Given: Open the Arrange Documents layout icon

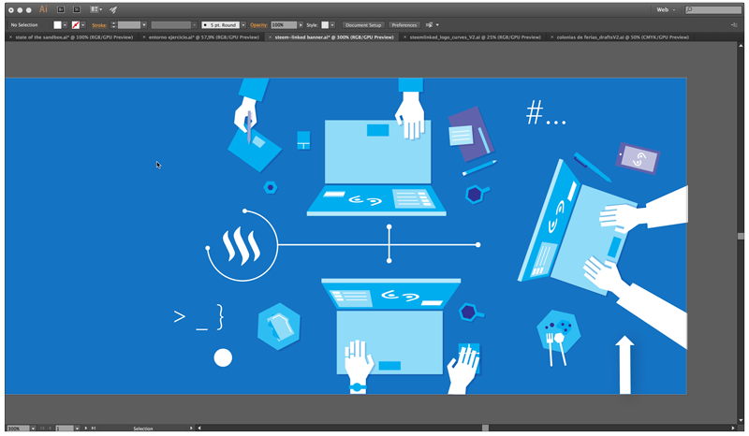Looking at the screenshot, I should click(x=96, y=9).
